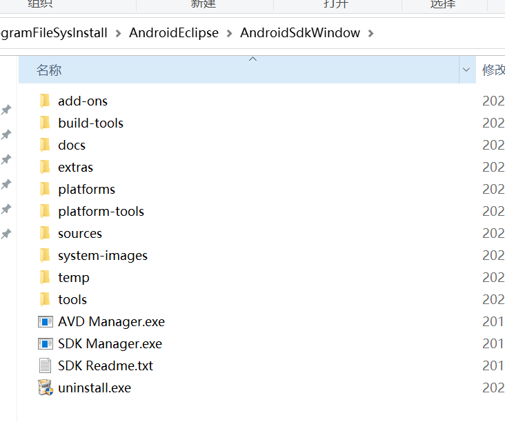This screenshot has height=422, width=505.
Task: Select the SDK Readme.txt file name
Action: click(x=106, y=366)
